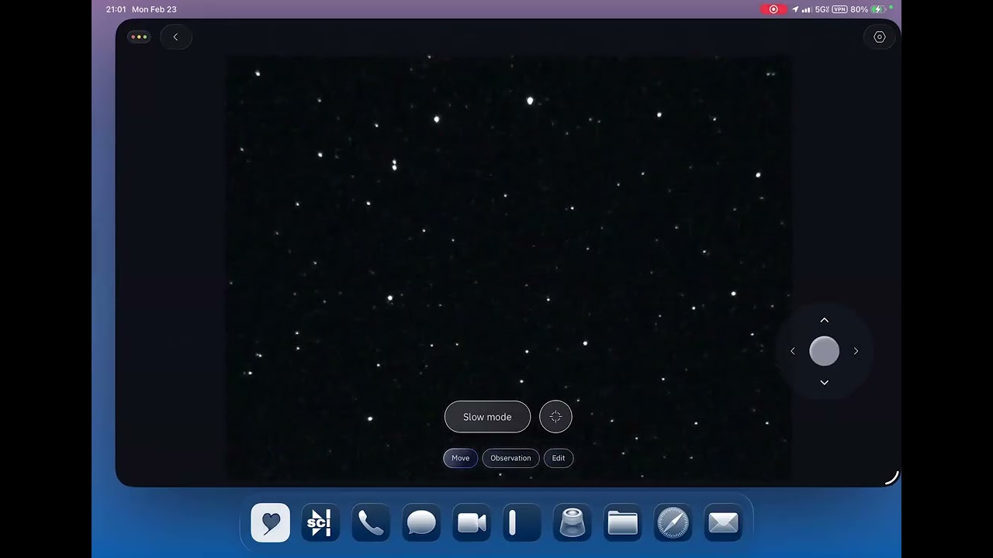
Task: Toggle Slow mode
Action: [487, 417]
